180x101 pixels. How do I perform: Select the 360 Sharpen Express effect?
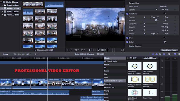(150, 68)
